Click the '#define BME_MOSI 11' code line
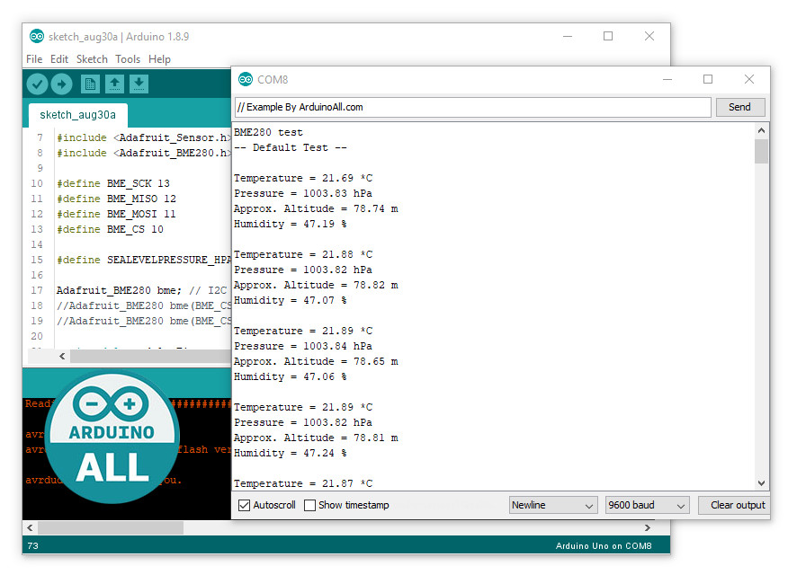The width and height of the screenshot is (797, 575). pos(116,214)
